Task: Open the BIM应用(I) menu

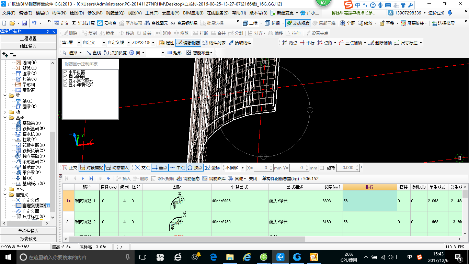Action: pos(193,13)
